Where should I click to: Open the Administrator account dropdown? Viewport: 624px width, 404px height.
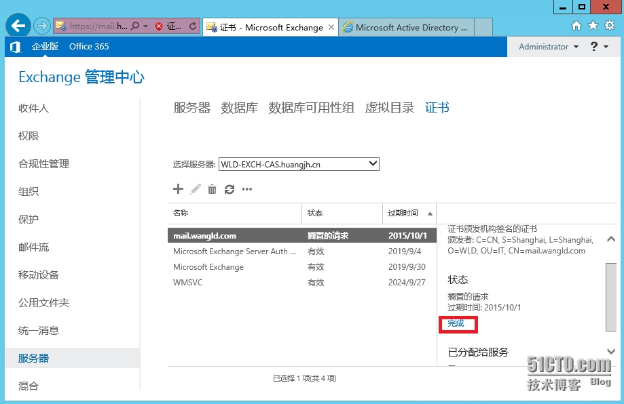pyautogui.click(x=549, y=47)
